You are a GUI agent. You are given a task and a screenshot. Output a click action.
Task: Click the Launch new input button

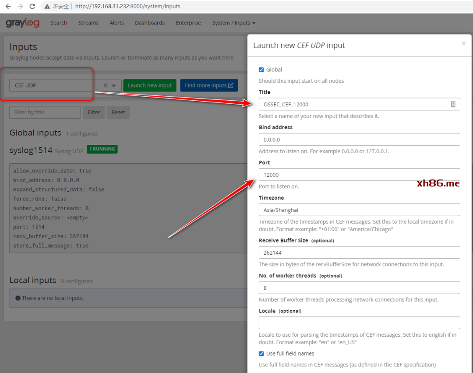click(x=150, y=85)
